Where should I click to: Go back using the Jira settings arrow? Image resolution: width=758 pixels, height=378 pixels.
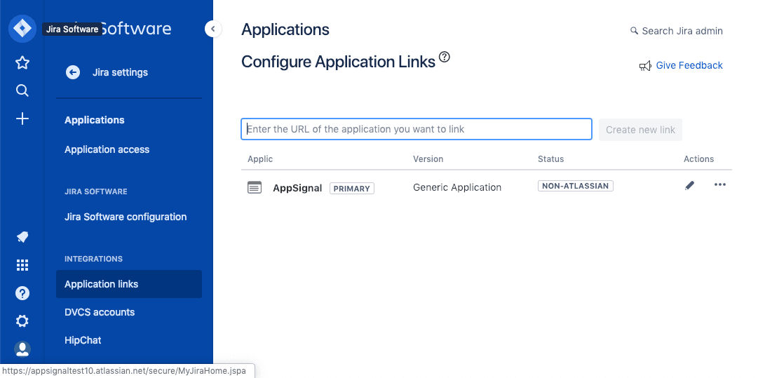click(x=72, y=72)
